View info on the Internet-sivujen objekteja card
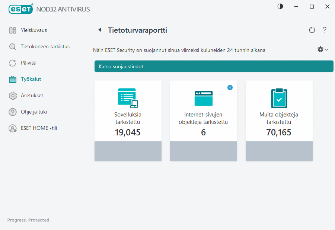Image resolution: width=335 pixels, height=230 pixels. click(230, 88)
